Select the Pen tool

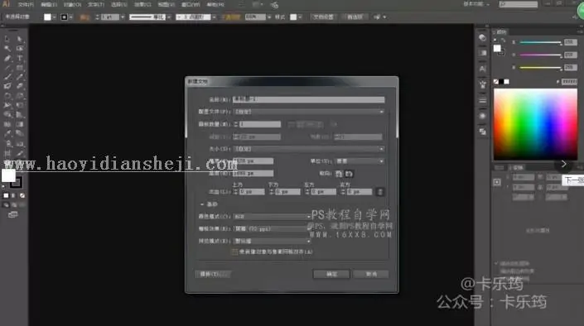[7, 58]
